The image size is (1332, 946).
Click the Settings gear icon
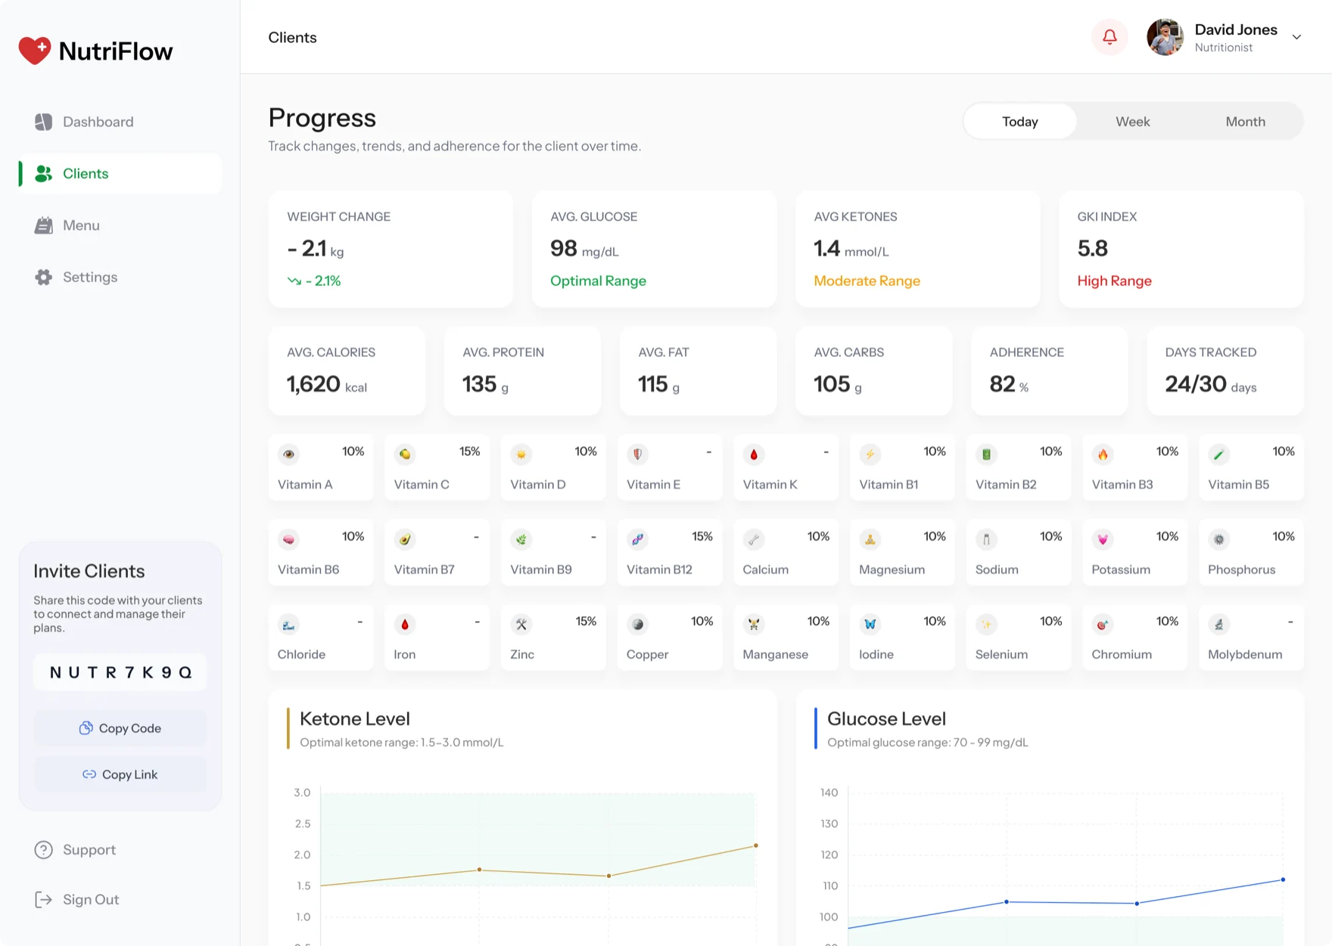tap(43, 278)
